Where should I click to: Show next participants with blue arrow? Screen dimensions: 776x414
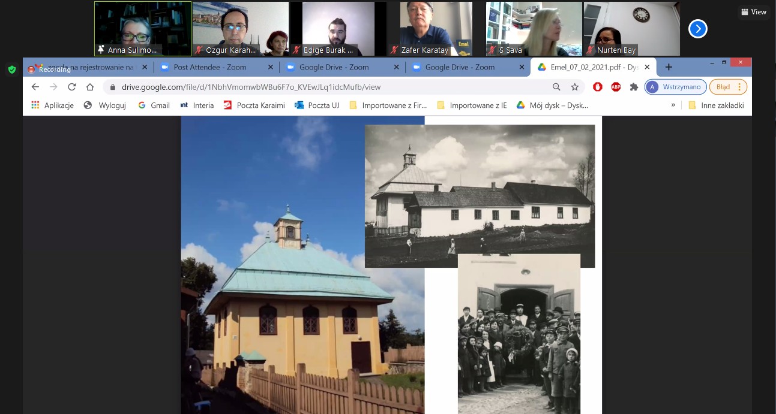(697, 29)
